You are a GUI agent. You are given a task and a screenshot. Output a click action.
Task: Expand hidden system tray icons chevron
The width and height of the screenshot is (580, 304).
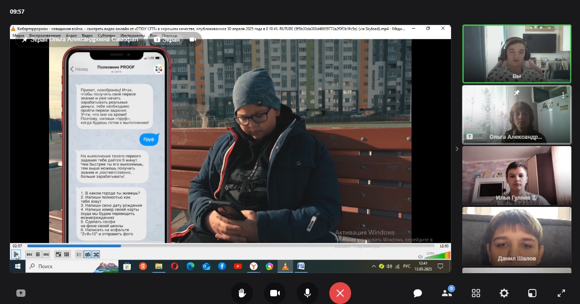tap(374, 266)
